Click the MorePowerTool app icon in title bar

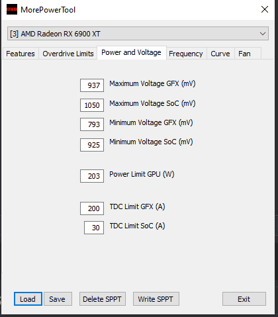[12, 9]
